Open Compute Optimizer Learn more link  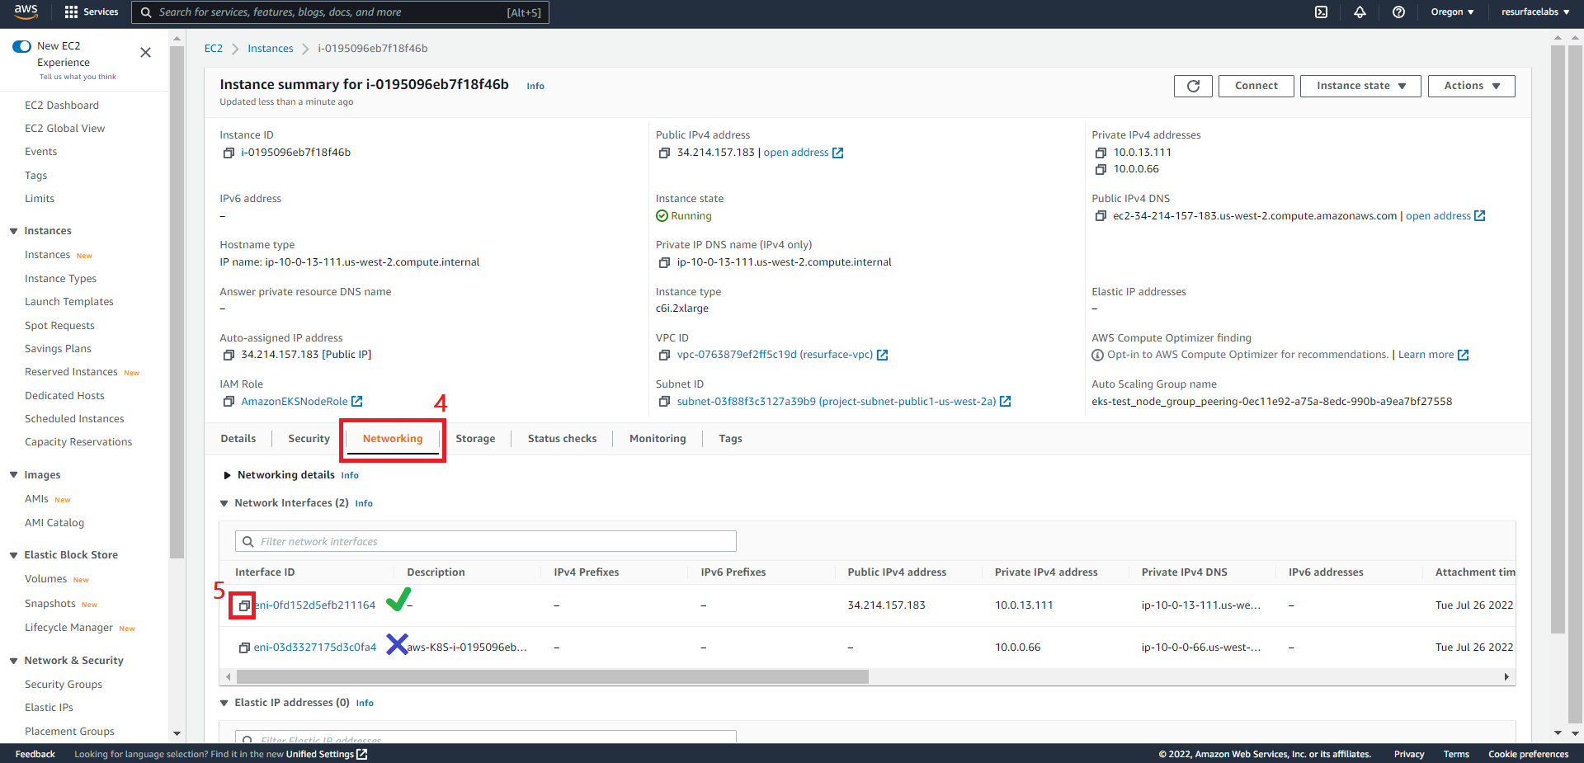[x=1426, y=355]
